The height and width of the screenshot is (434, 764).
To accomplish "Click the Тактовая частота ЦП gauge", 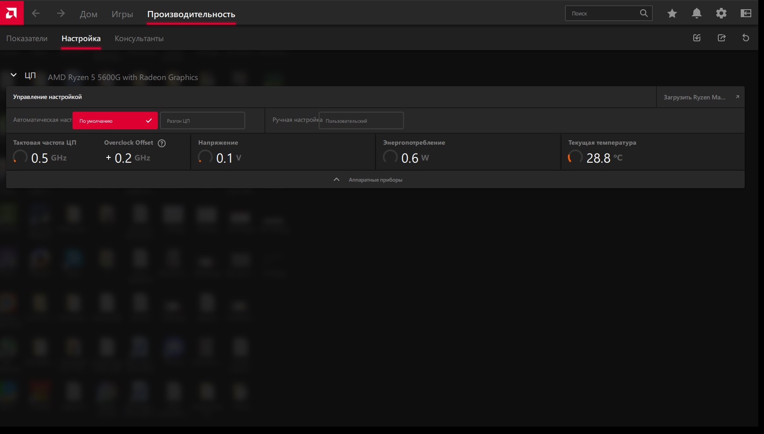I will click(x=20, y=157).
